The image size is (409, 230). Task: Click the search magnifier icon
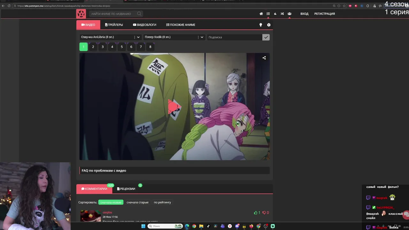[x=139, y=14]
